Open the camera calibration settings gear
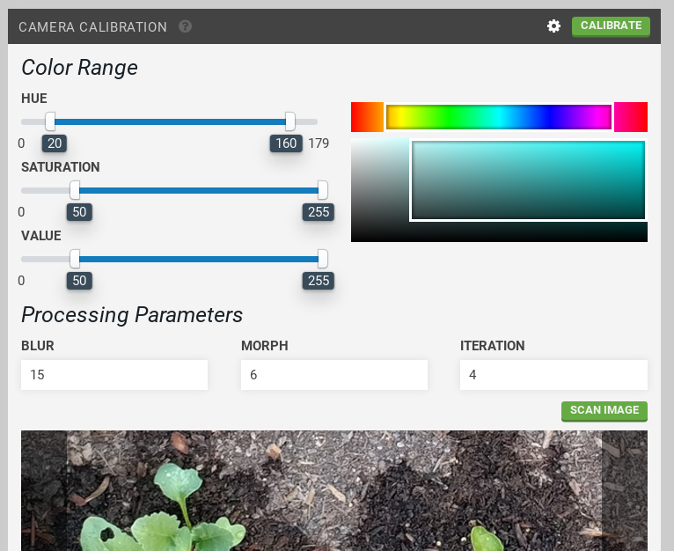Viewport: 674px width, 551px height. pyautogui.click(x=553, y=26)
